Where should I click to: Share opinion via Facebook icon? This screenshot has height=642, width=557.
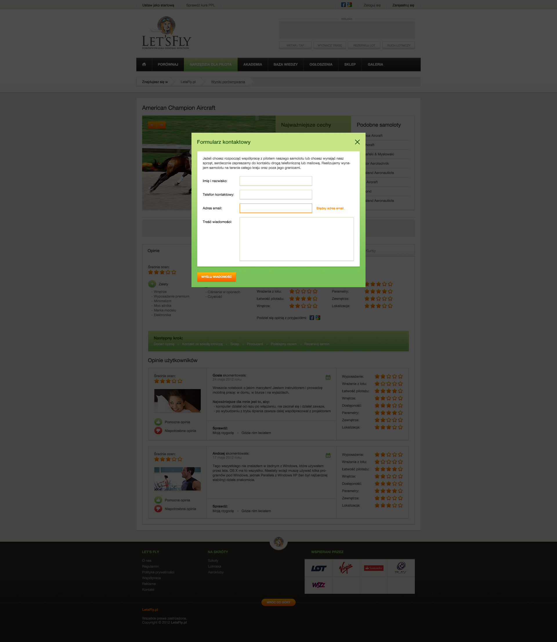click(x=312, y=318)
